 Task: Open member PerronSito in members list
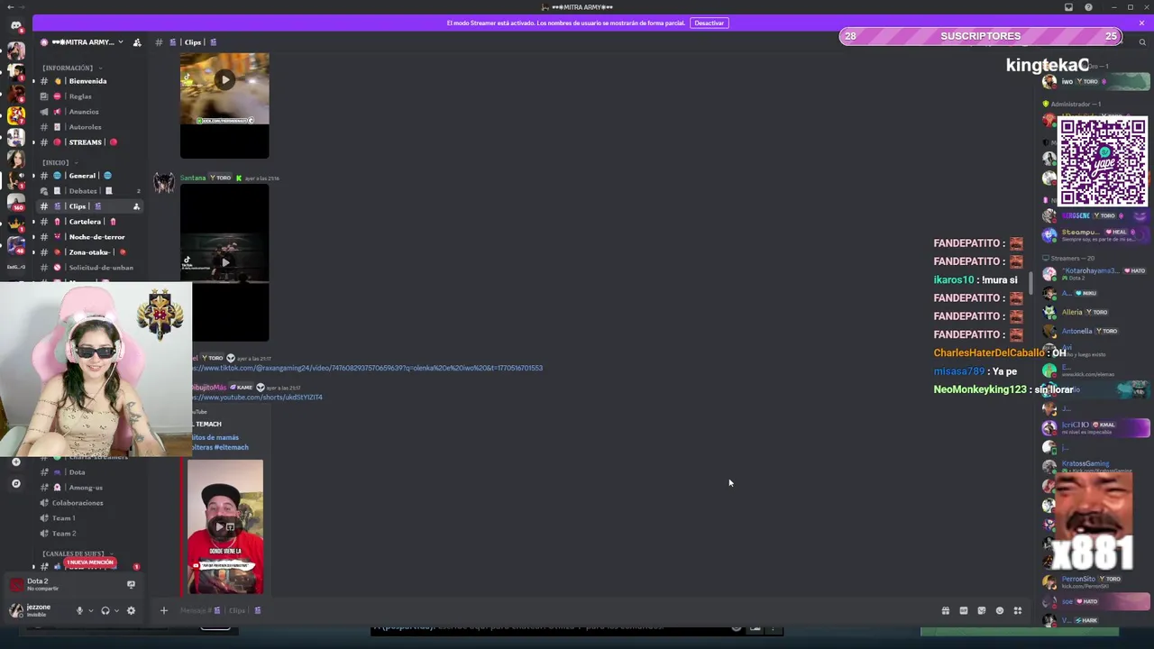click(x=1095, y=581)
